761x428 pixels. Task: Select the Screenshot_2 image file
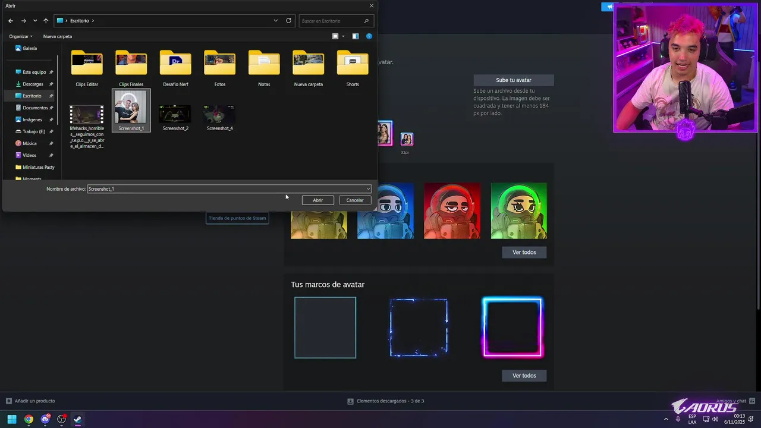pyautogui.click(x=175, y=117)
